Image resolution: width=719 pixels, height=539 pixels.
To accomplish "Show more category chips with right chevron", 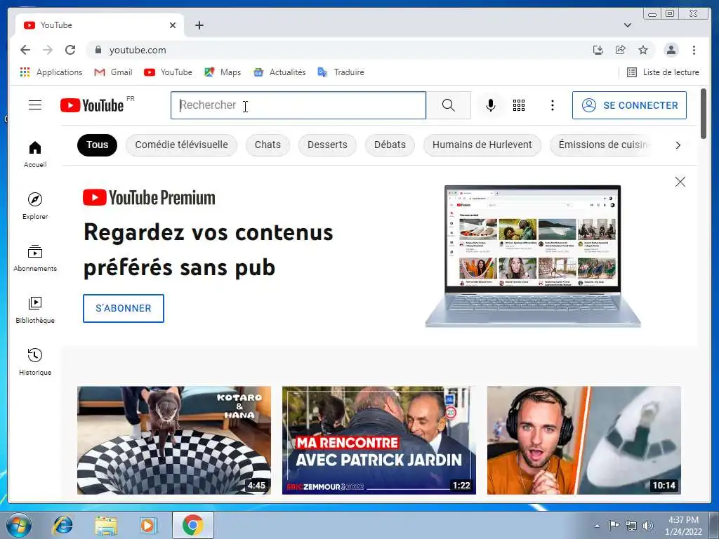I will [678, 145].
